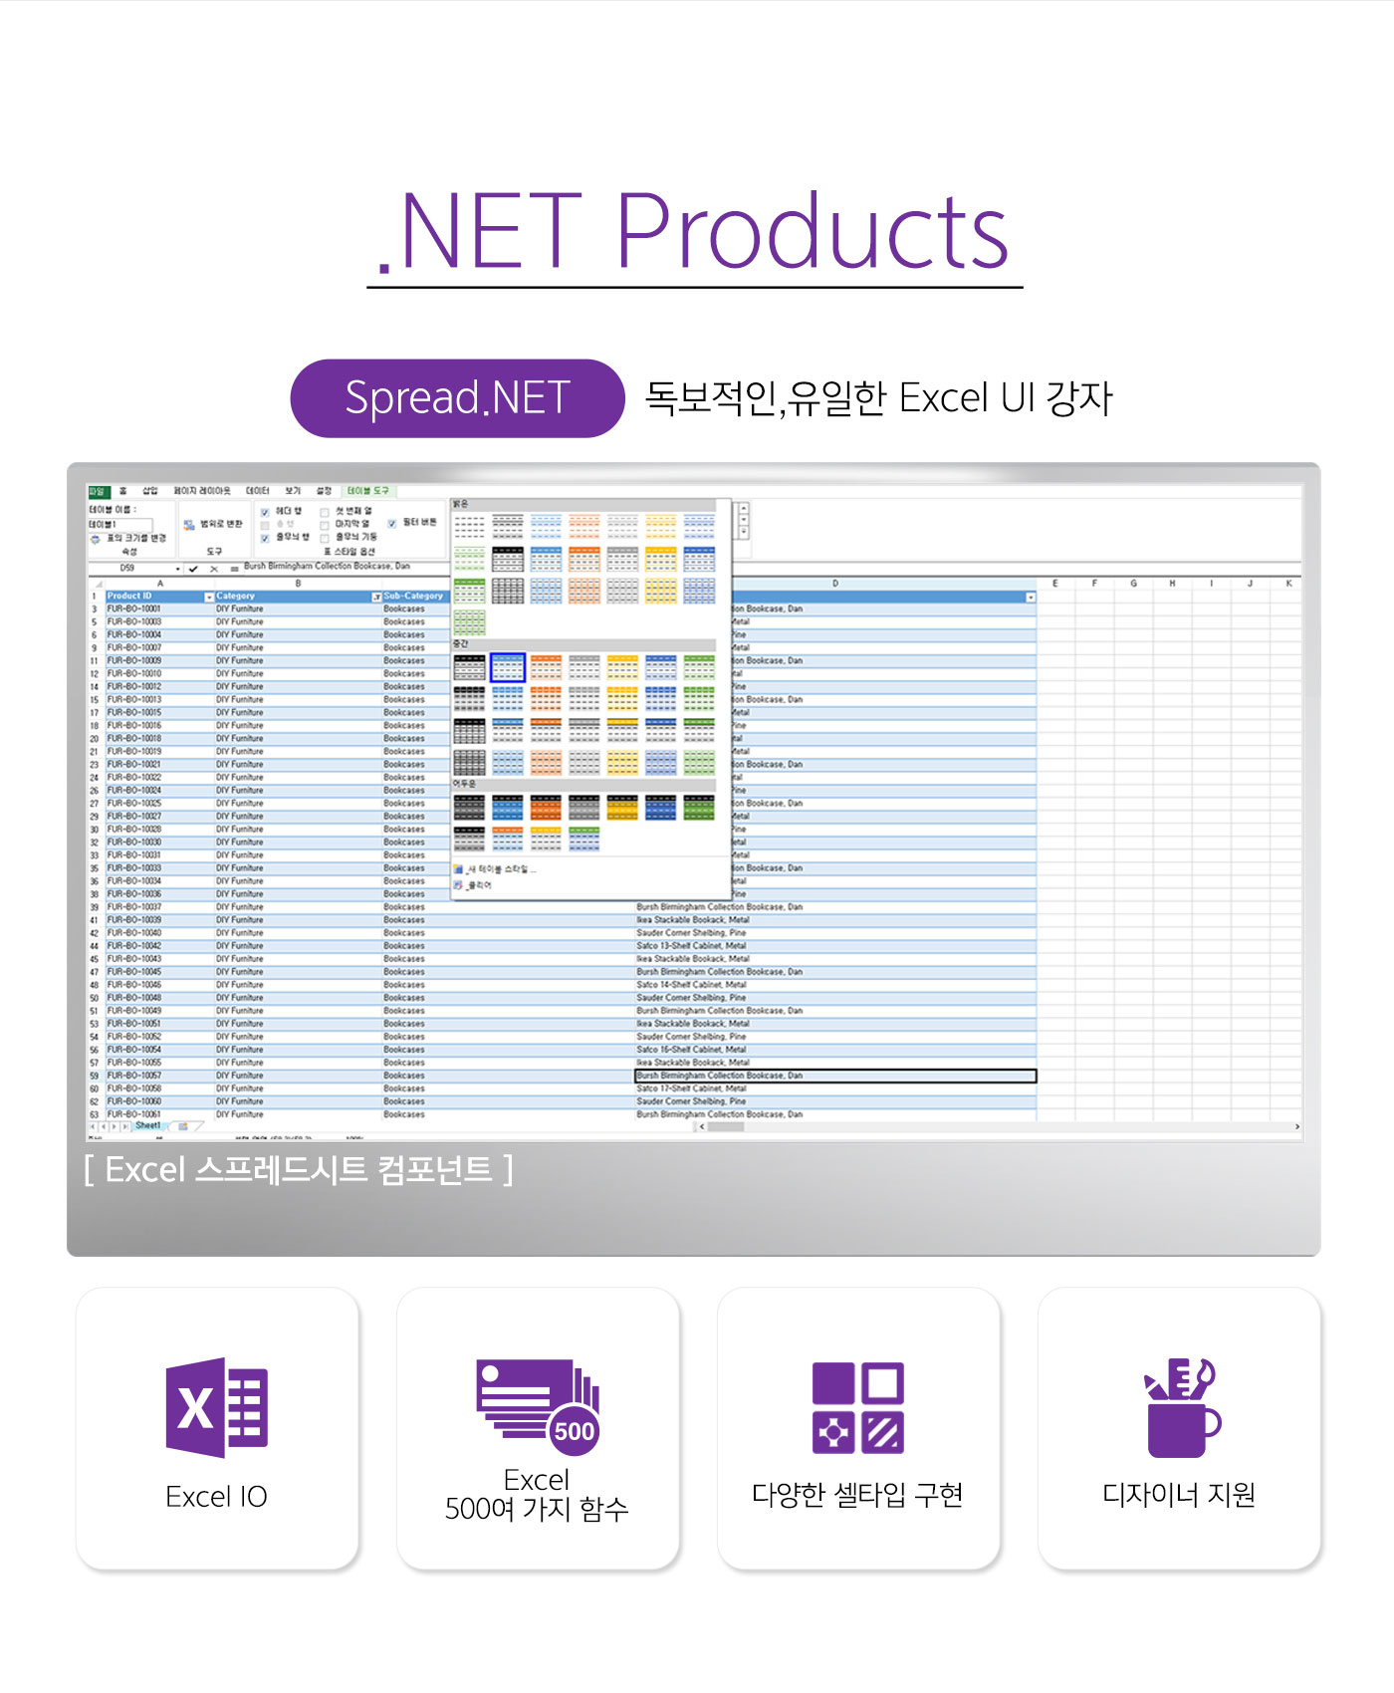This screenshot has width=1394, height=1693.
Task: Click the 클리어 option icon in gallery
Action: point(458,884)
